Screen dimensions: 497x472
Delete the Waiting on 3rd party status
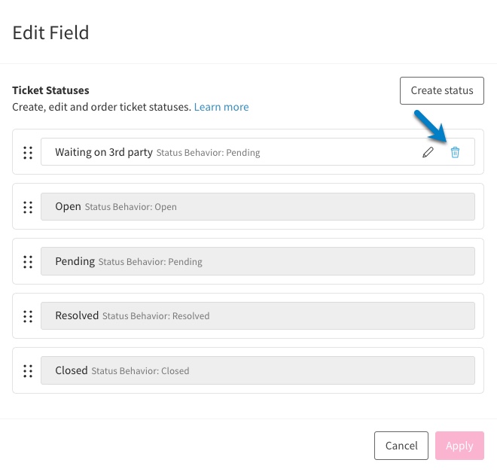click(455, 152)
